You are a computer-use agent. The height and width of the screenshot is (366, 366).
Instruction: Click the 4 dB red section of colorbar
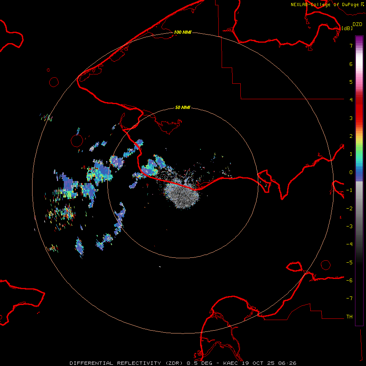click(359, 100)
